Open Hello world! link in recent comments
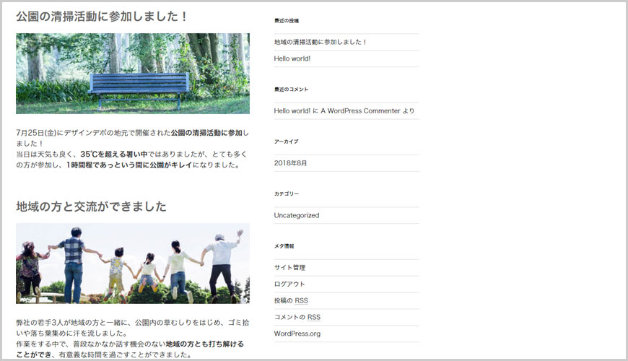Image resolution: width=628 pixels, height=361 pixels. (292, 111)
